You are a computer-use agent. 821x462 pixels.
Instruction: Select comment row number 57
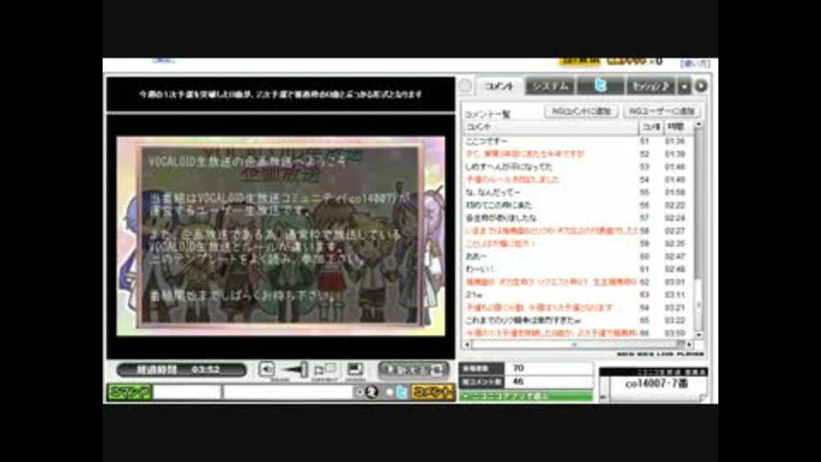(x=577, y=218)
